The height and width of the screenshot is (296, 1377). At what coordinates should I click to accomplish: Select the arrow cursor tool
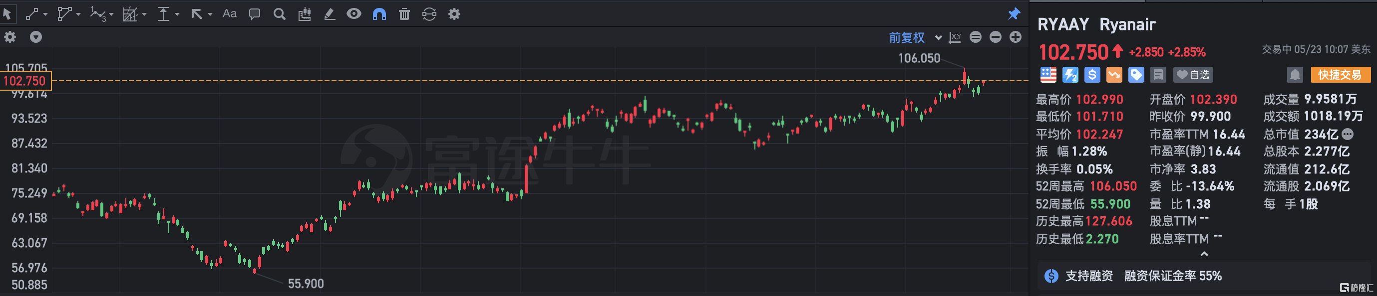[7, 14]
